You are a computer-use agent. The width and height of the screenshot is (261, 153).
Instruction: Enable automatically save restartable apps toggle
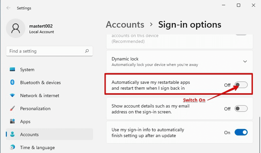coord(241,85)
